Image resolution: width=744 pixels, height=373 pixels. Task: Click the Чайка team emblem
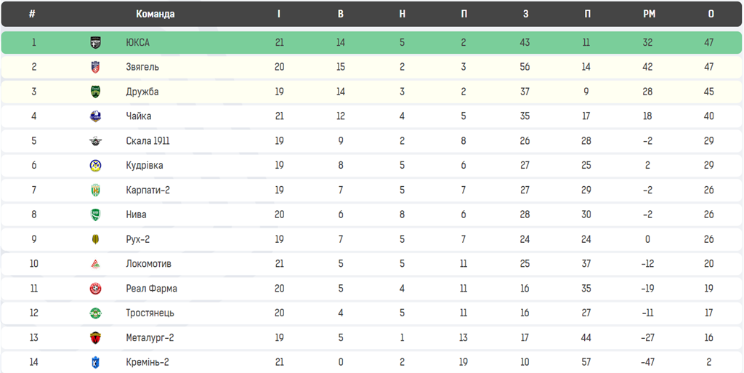click(95, 116)
